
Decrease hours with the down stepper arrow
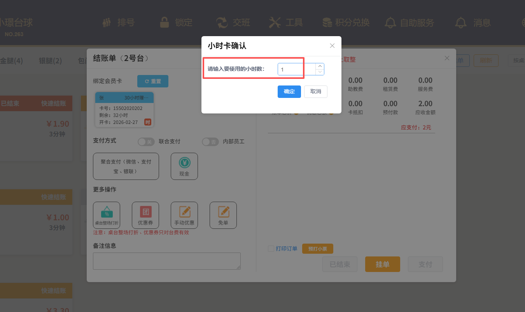coord(320,72)
